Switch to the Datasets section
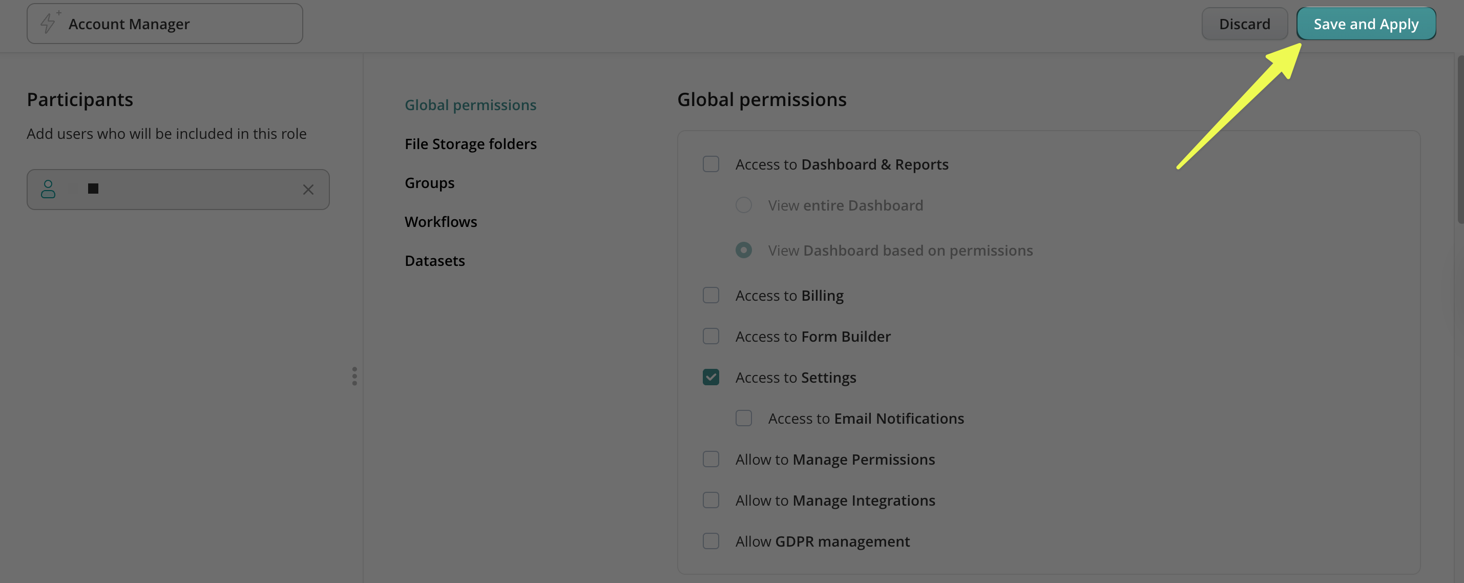The height and width of the screenshot is (583, 1464). [434, 261]
